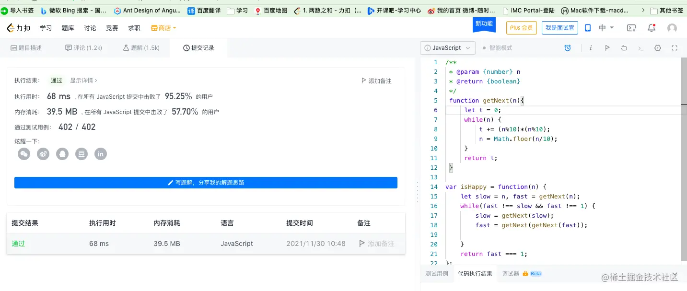Open the 调试器 Beta tab
The image size is (687, 291).
(x=522, y=274)
